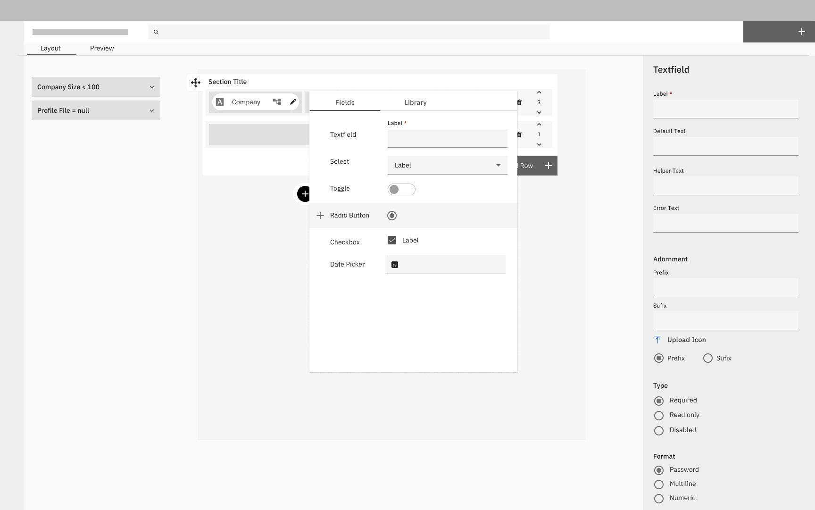
Task: Select the Sufix icon position radio
Action: [707, 358]
